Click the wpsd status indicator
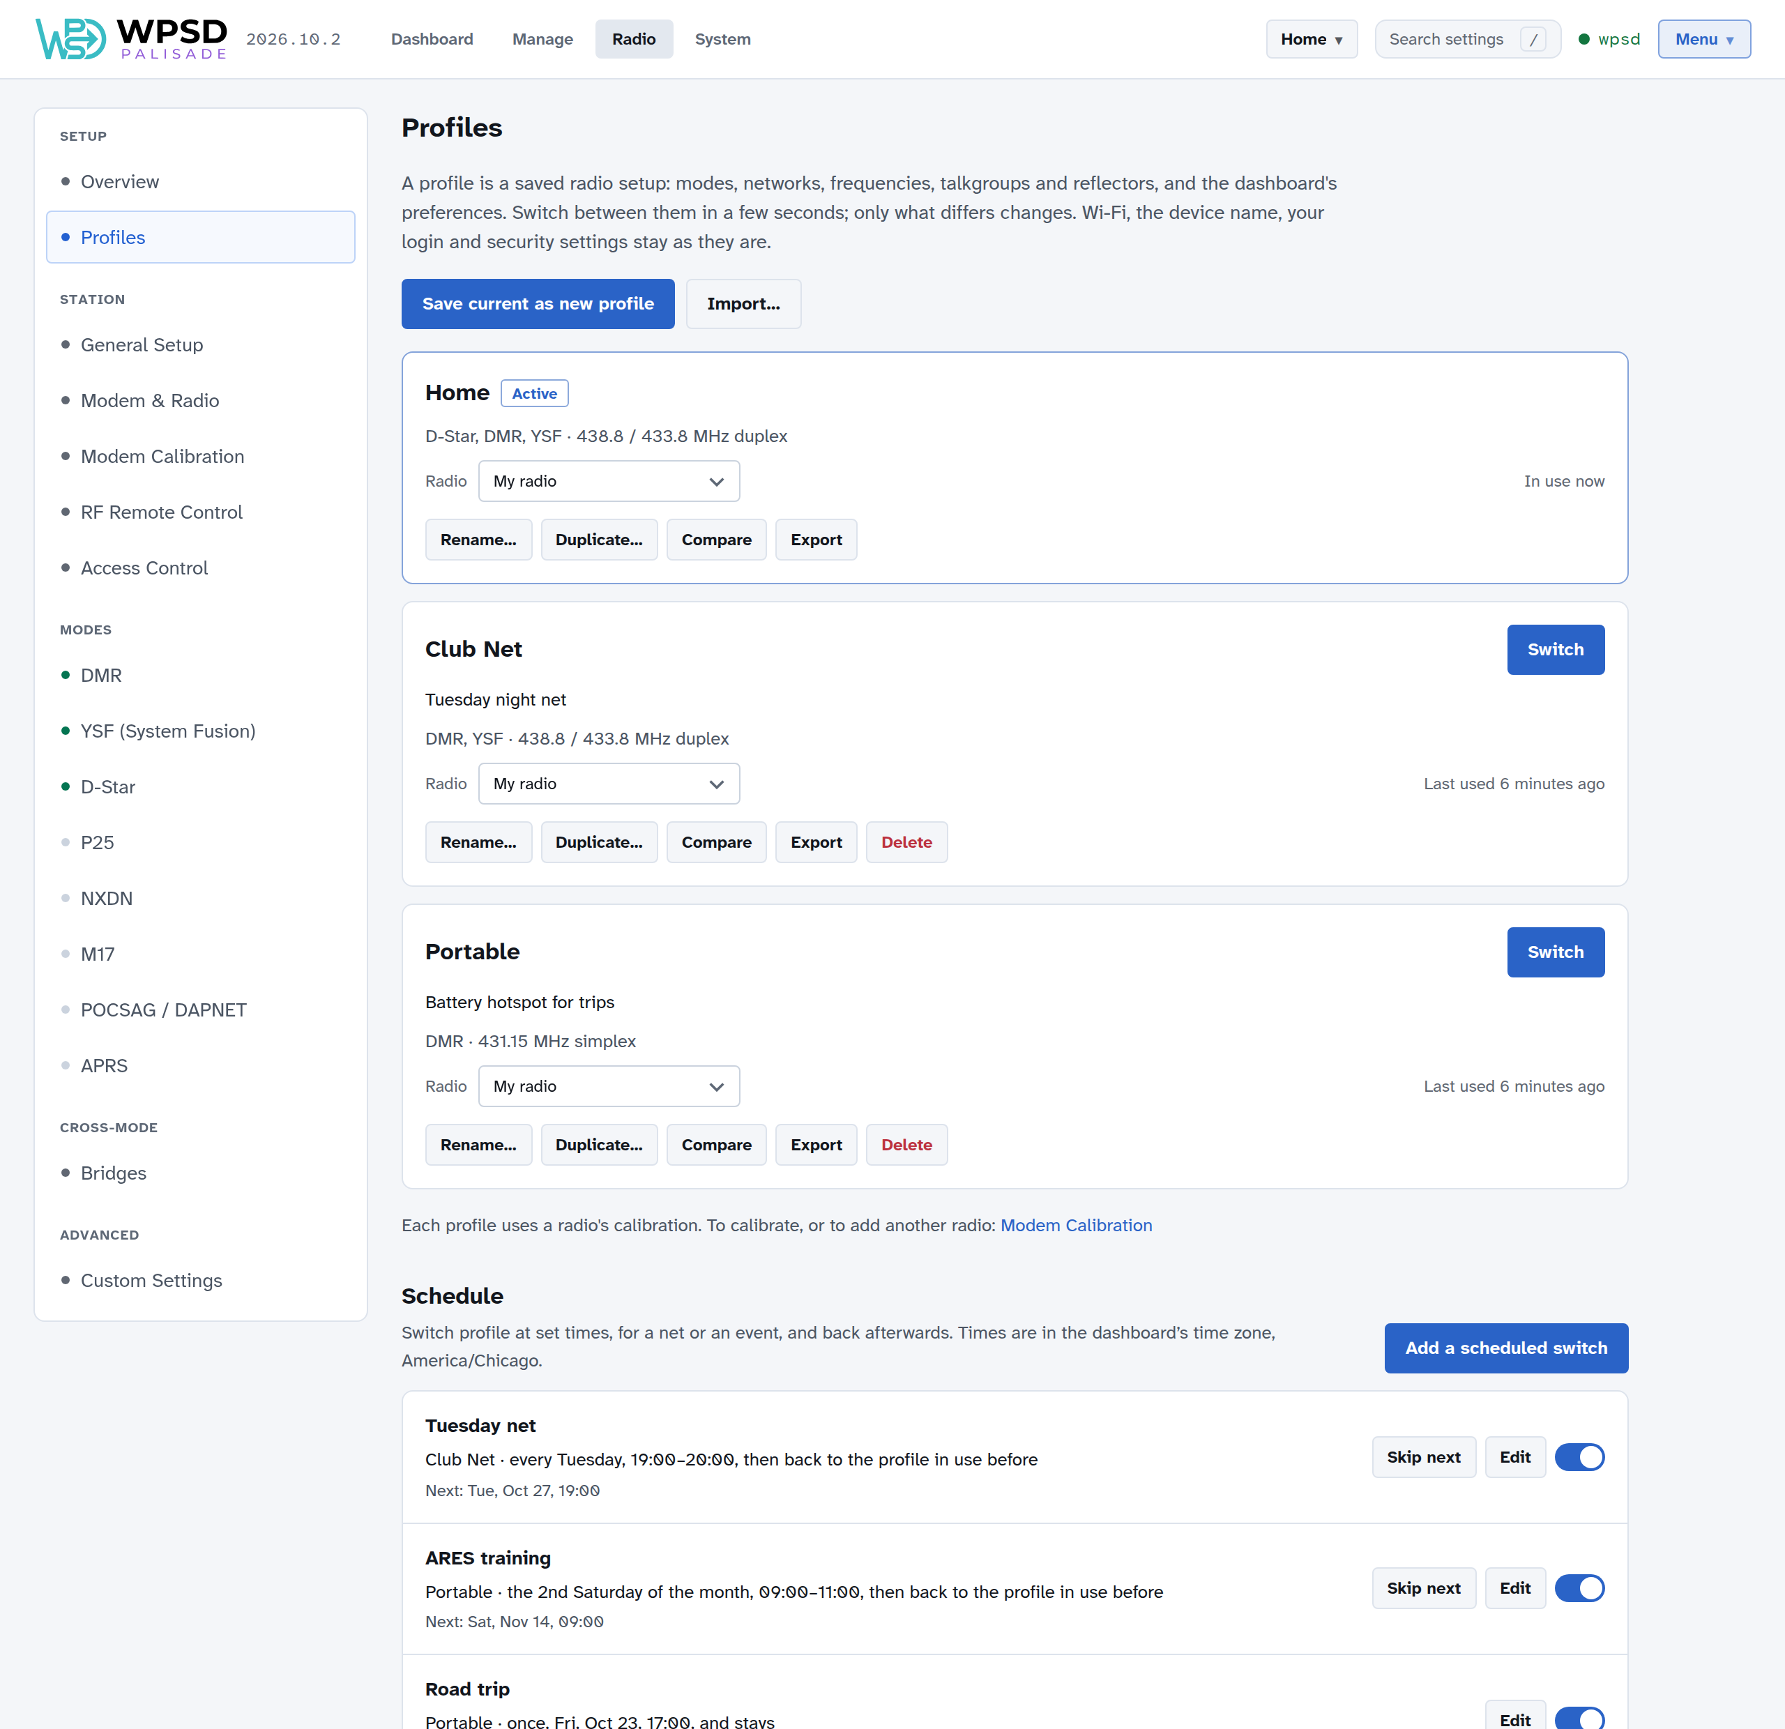Viewport: 1785px width, 1729px height. click(x=1609, y=39)
